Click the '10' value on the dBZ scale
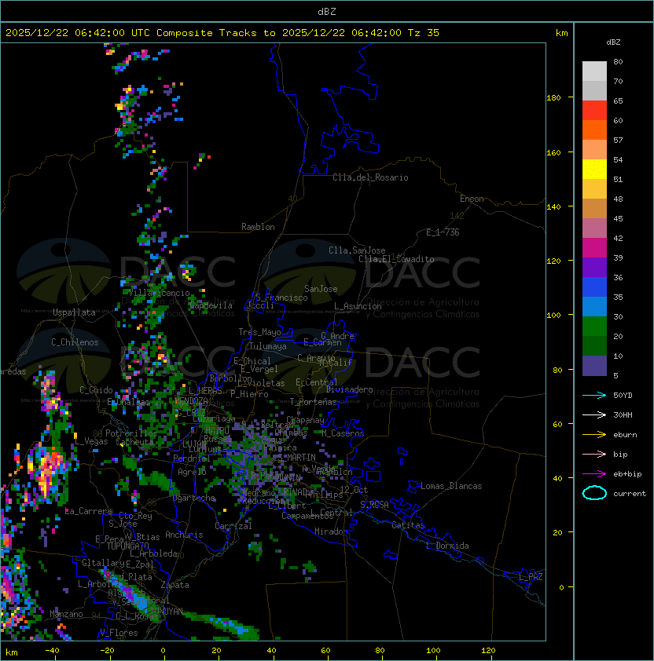The image size is (654, 661). (x=618, y=356)
